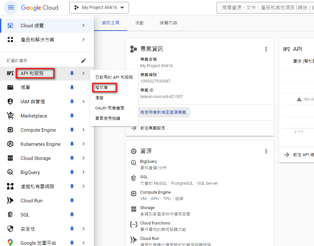
Task: Switch to the 活動 tab
Action: point(139,23)
